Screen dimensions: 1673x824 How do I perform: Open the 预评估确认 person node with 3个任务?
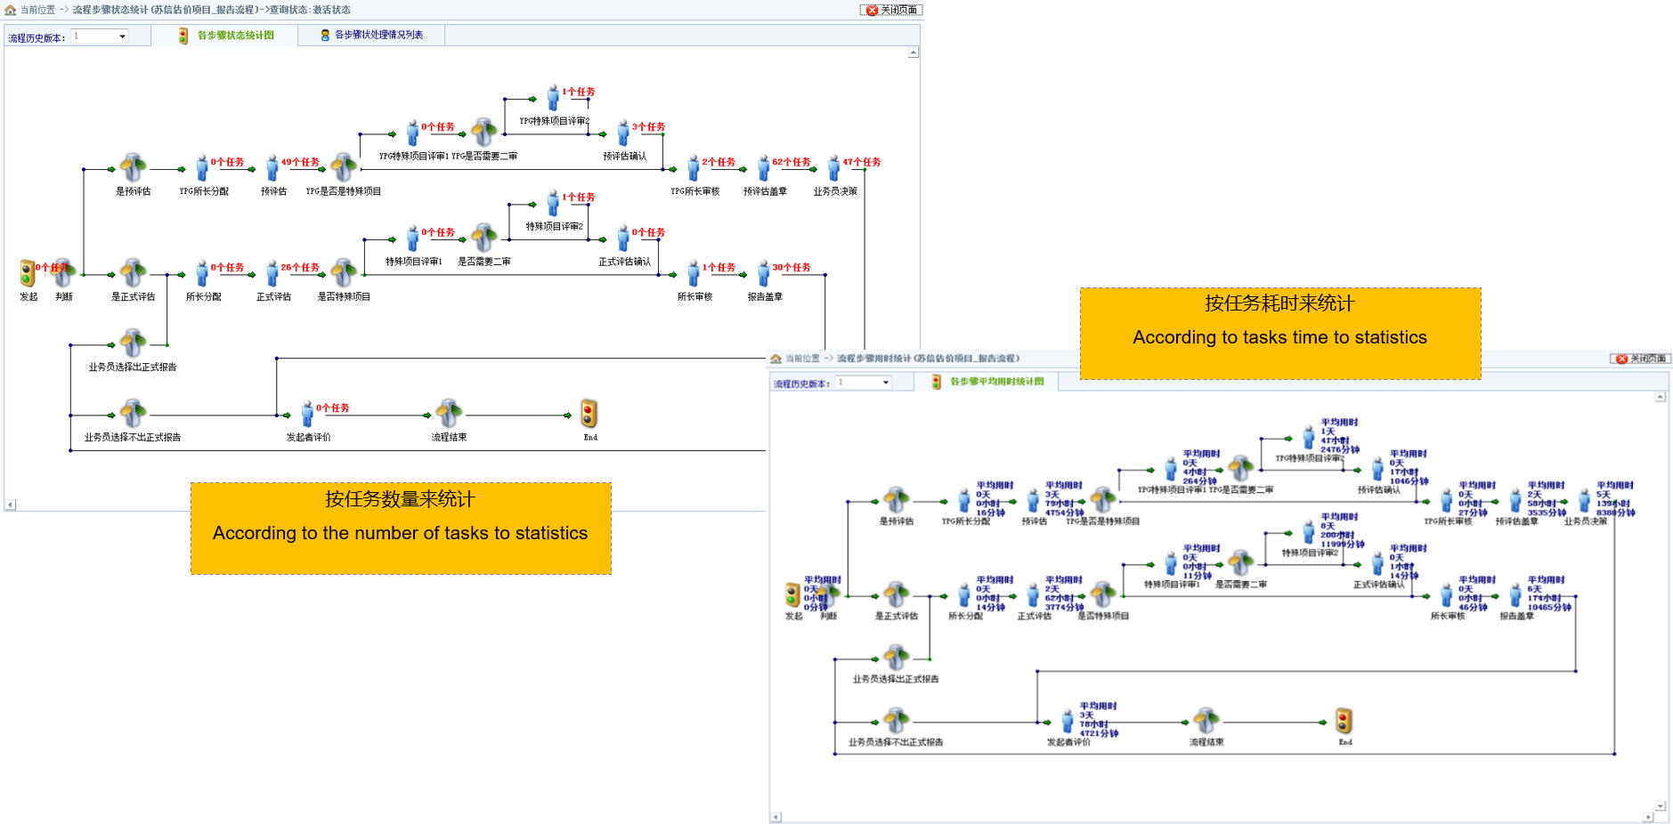(x=623, y=133)
